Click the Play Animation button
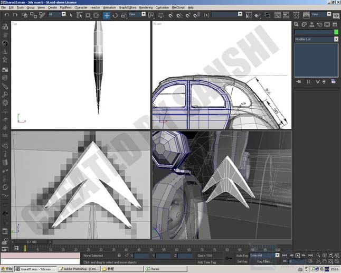 tap(298, 256)
